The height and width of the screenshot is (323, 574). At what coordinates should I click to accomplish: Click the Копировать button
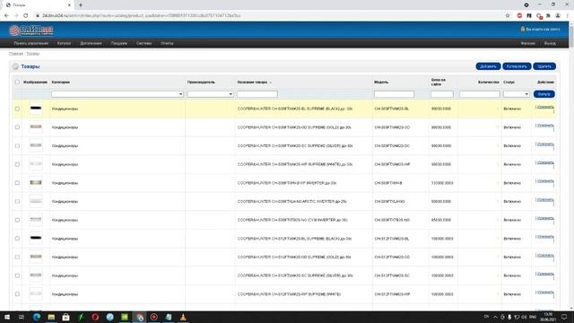[517, 66]
